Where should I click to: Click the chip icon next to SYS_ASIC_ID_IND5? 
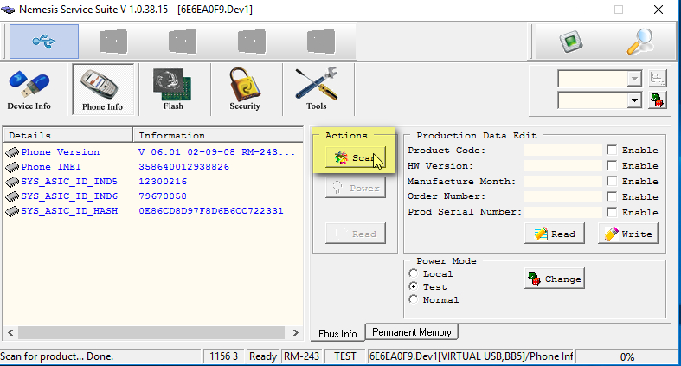coord(12,182)
